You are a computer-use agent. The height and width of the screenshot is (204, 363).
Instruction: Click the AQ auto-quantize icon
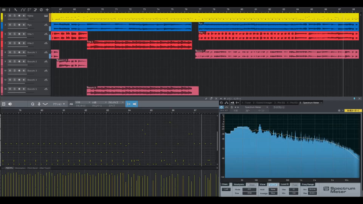tap(71, 104)
